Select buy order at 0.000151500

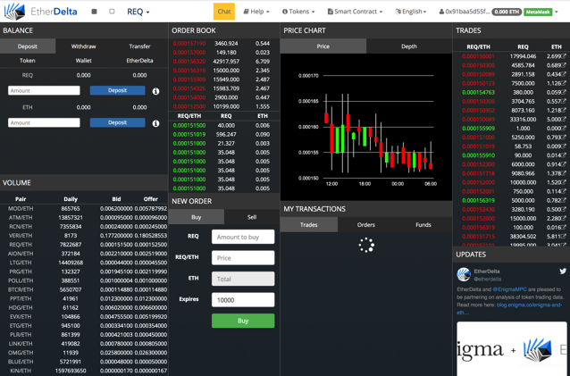(x=224, y=125)
